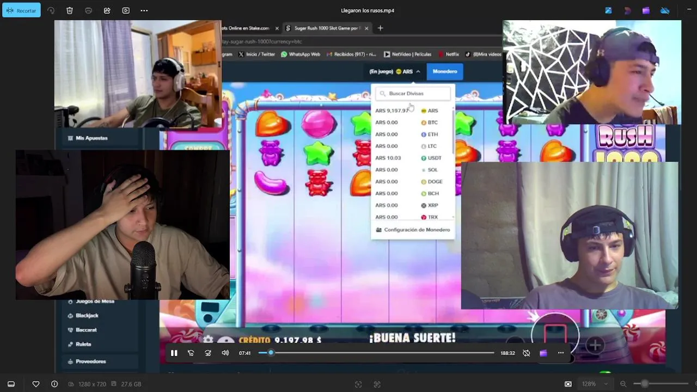Open Clipchamp purple icon in title bar
Screen dimensions: 697x392
pyautogui.click(x=646, y=10)
